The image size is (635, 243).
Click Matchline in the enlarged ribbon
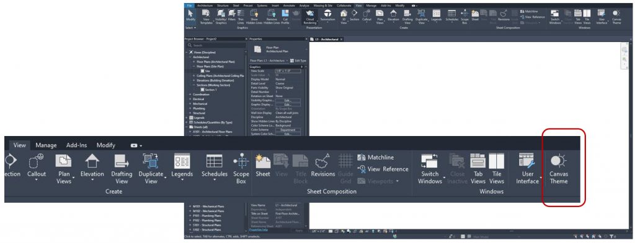coord(376,157)
